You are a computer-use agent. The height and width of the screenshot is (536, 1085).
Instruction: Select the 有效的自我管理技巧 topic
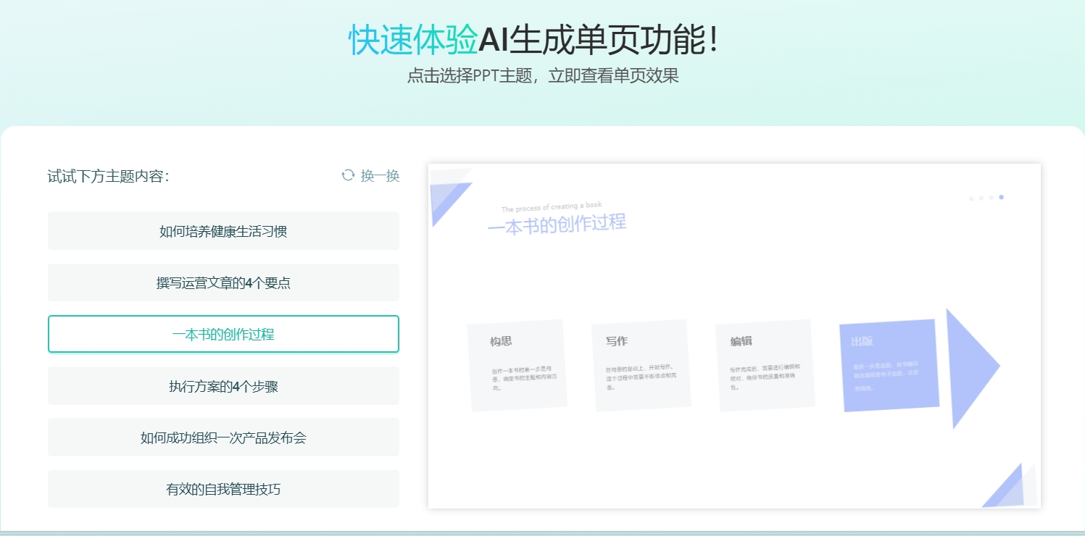[223, 489]
